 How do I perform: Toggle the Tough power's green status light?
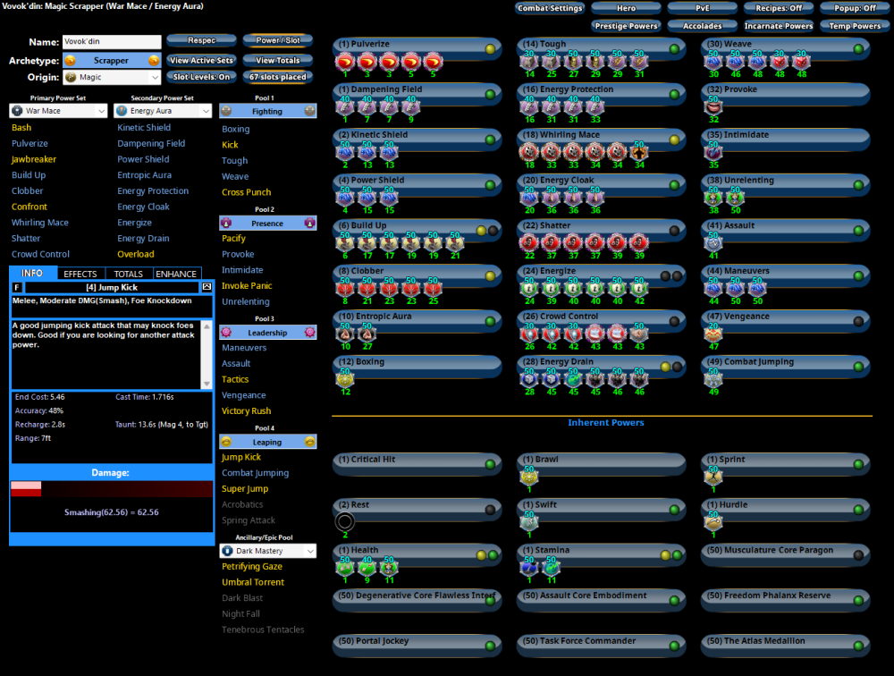(x=674, y=49)
